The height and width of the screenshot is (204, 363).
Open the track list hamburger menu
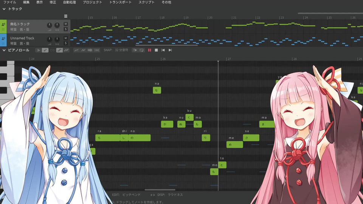[66, 16]
